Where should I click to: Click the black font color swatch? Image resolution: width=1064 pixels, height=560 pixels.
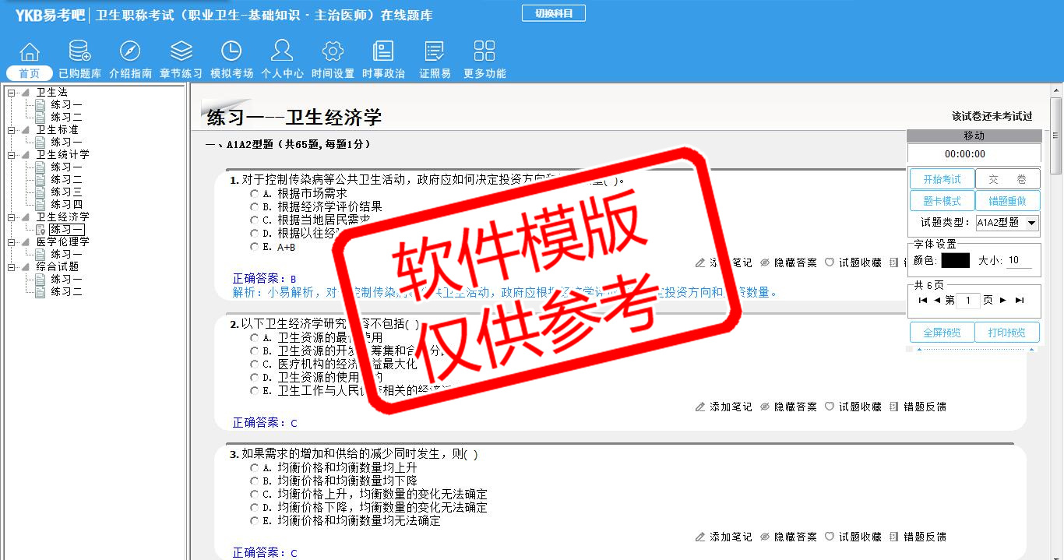click(x=955, y=261)
